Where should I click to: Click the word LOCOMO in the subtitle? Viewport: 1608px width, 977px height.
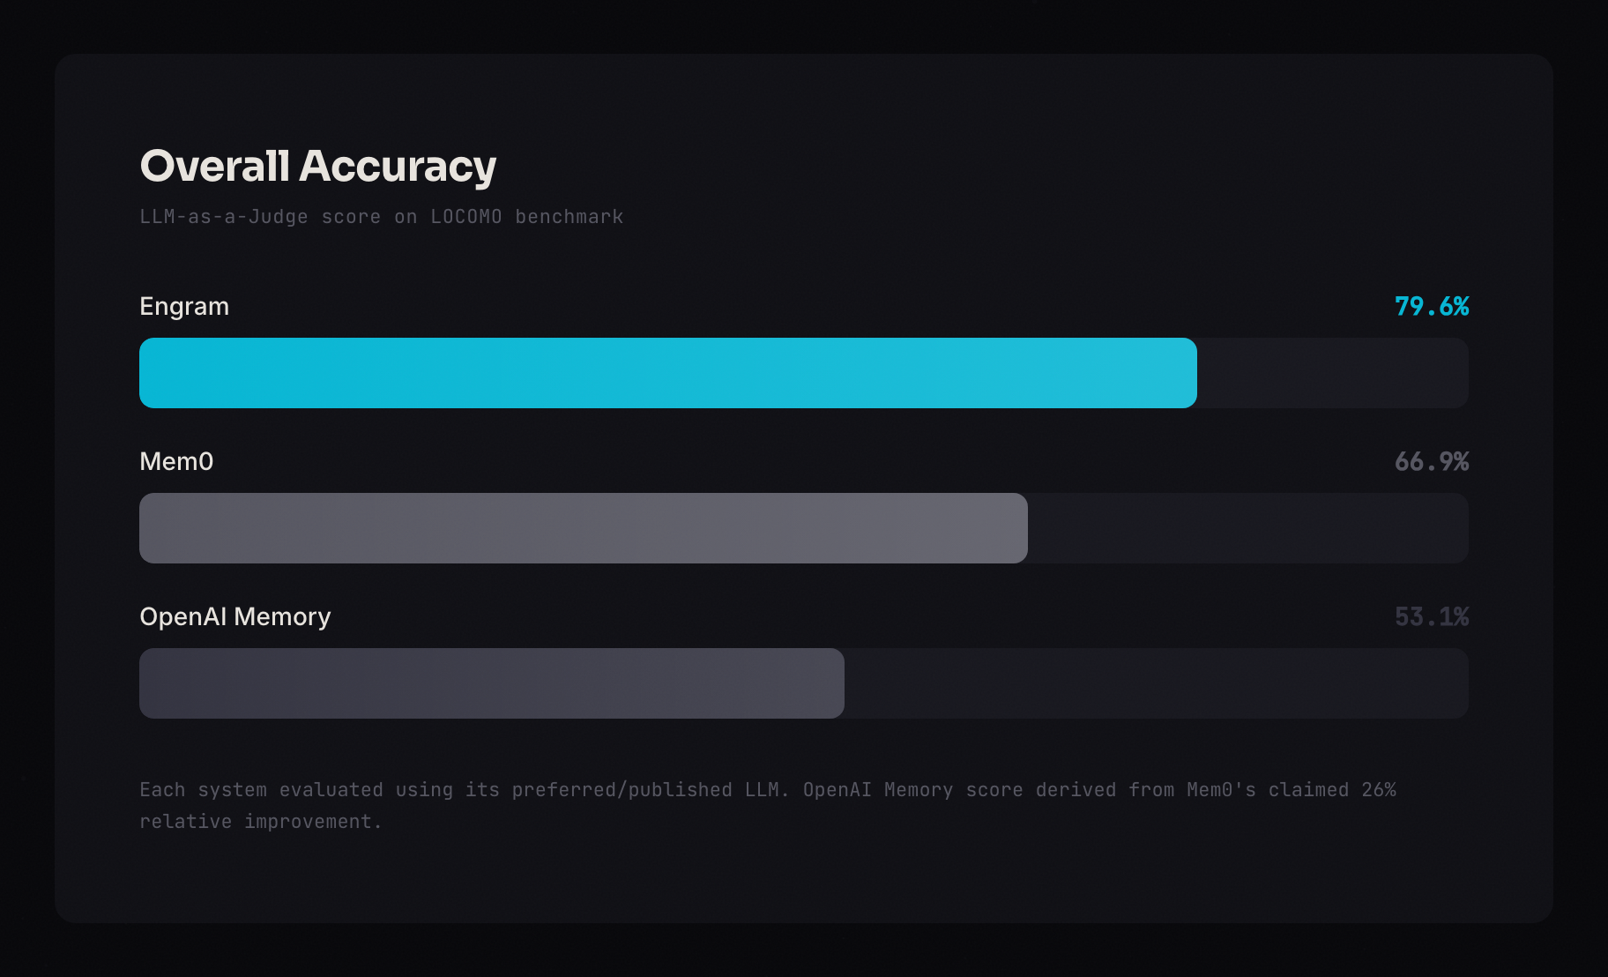(x=466, y=217)
